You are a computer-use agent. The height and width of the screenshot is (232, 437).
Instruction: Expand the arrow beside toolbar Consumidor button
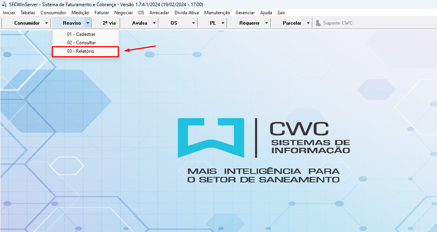tap(46, 23)
